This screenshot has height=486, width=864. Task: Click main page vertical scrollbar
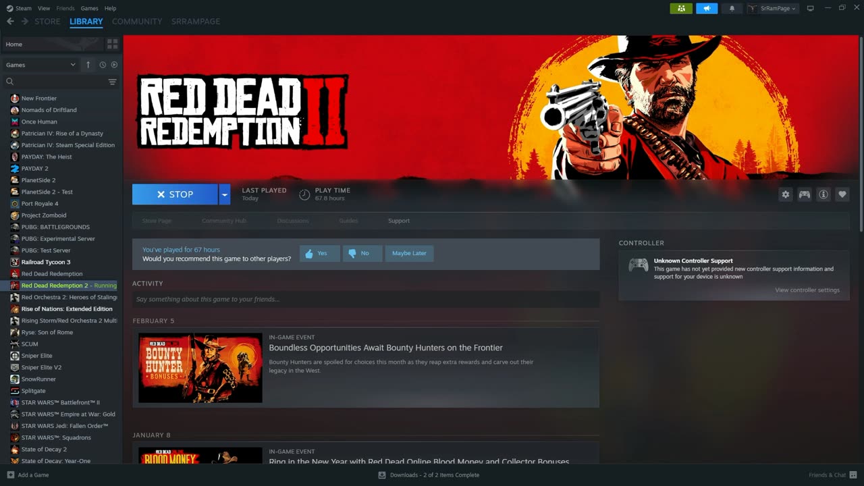coord(861,135)
